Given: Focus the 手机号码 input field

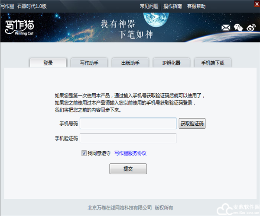Looking at the screenshot, I should click(x=128, y=124).
